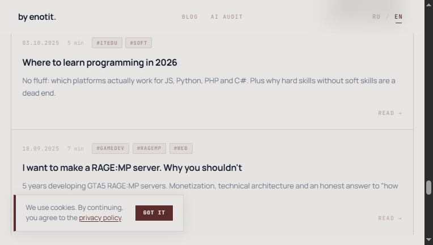
Task: Click the vertical scrollbar thumb
Action: tap(429, 188)
